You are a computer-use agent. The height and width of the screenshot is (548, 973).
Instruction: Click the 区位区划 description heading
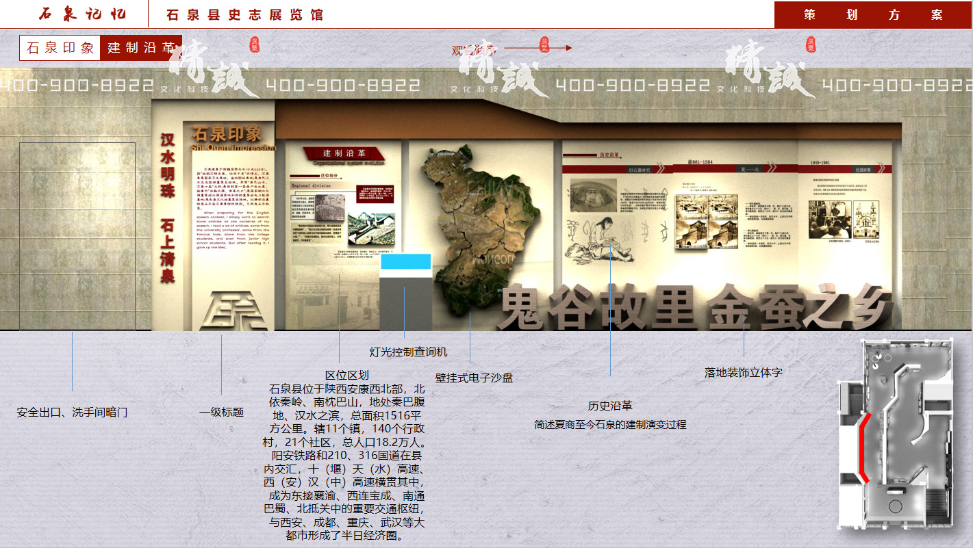click(346, 376)
